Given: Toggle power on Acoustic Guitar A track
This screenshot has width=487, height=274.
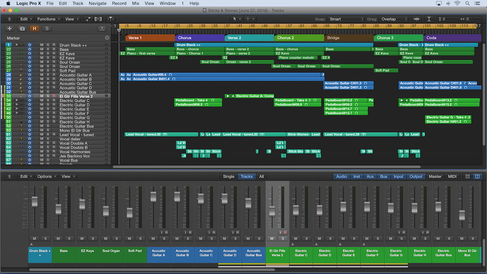Looking at the screenshot, I should pos(30,75).
